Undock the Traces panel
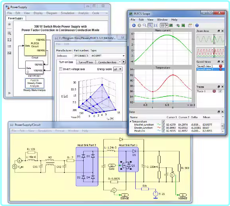The width and height of the screenshot is (230, 206). pyautogui.click(x=219, y=87)
